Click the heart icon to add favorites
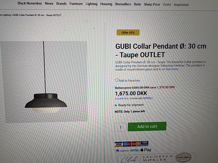The height and width of the screenshot is (163, 218). [x=117, y=80]
